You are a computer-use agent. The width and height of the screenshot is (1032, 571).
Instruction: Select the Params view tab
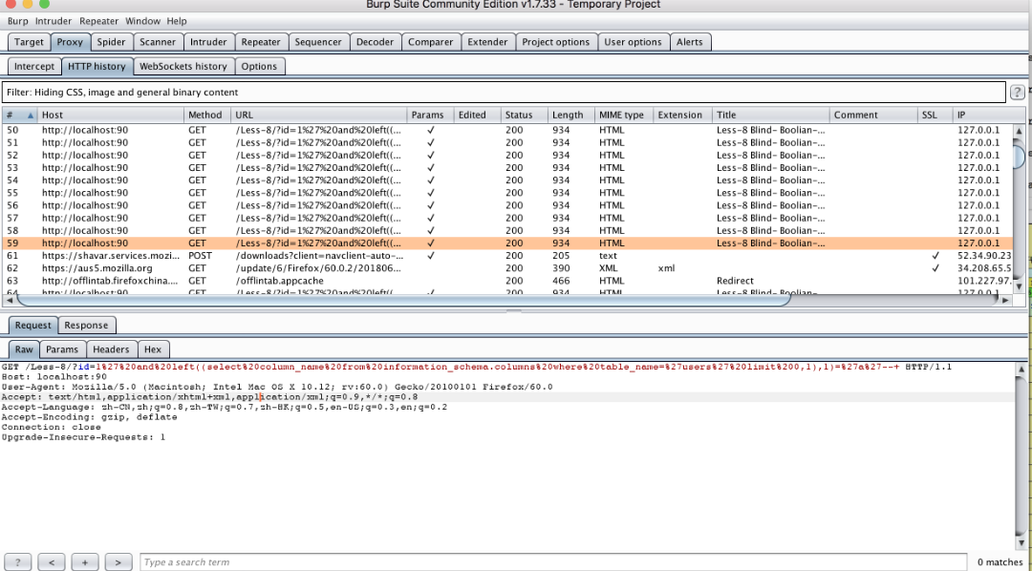[x=62, y=349]
